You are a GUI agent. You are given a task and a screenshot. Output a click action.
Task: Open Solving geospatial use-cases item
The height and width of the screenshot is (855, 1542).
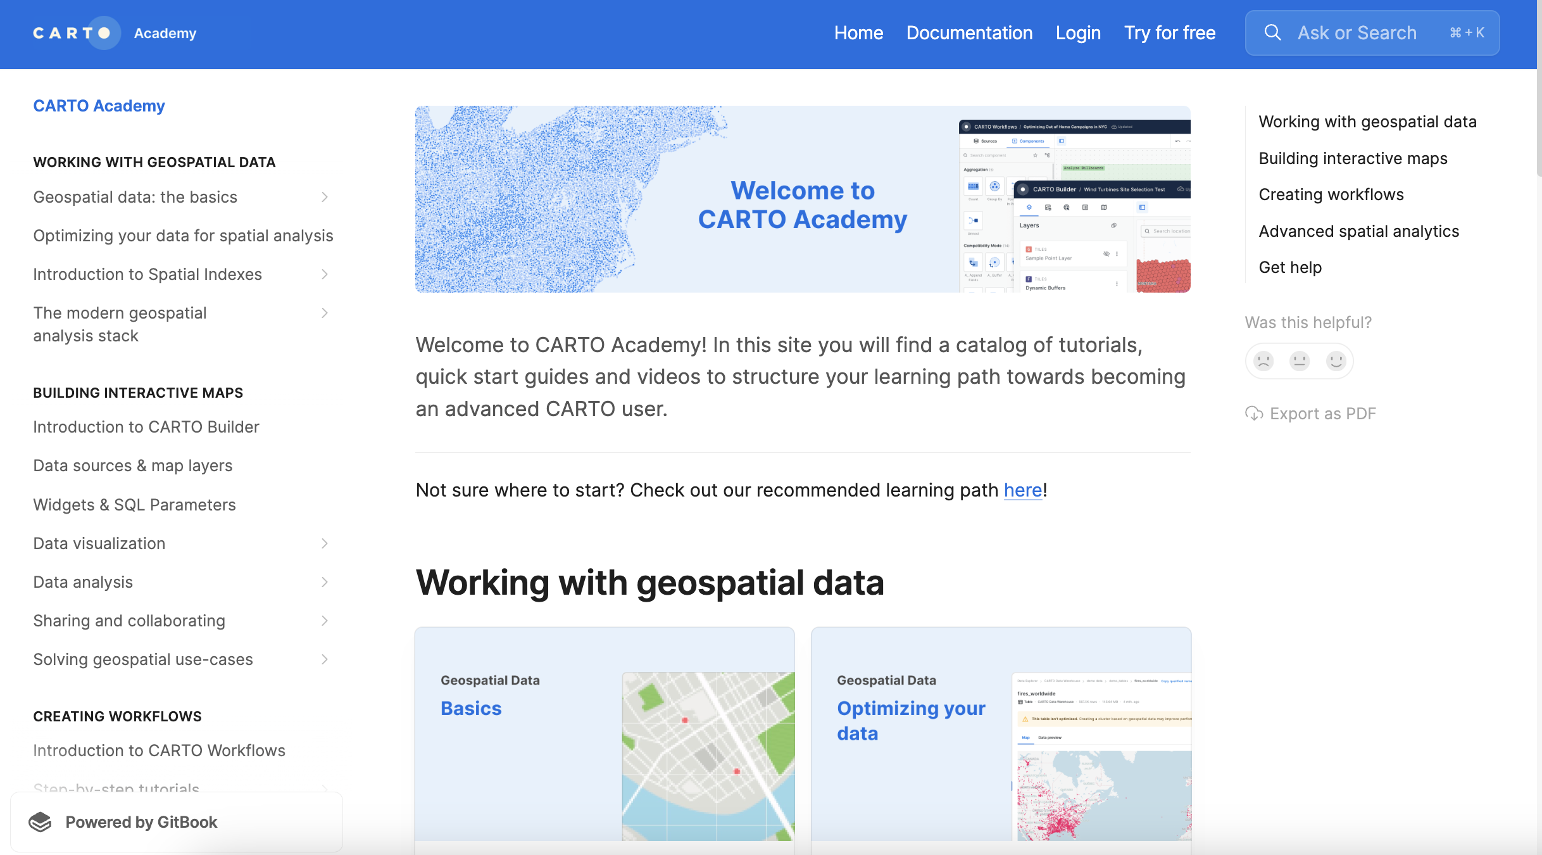(x=143, y=659)
